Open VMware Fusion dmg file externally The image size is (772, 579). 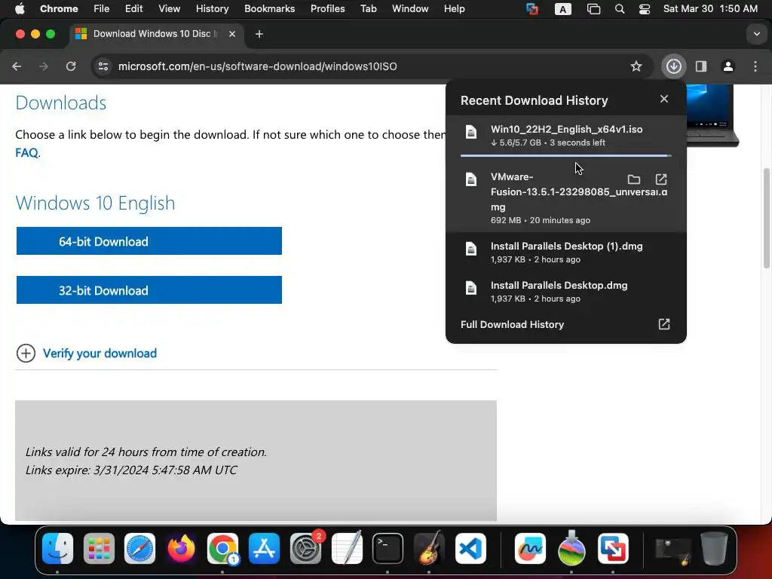(660, 179)
